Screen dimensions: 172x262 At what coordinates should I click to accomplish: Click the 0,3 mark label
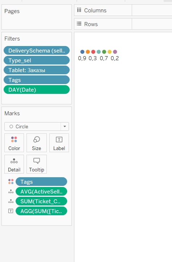(x=93, y=58)
